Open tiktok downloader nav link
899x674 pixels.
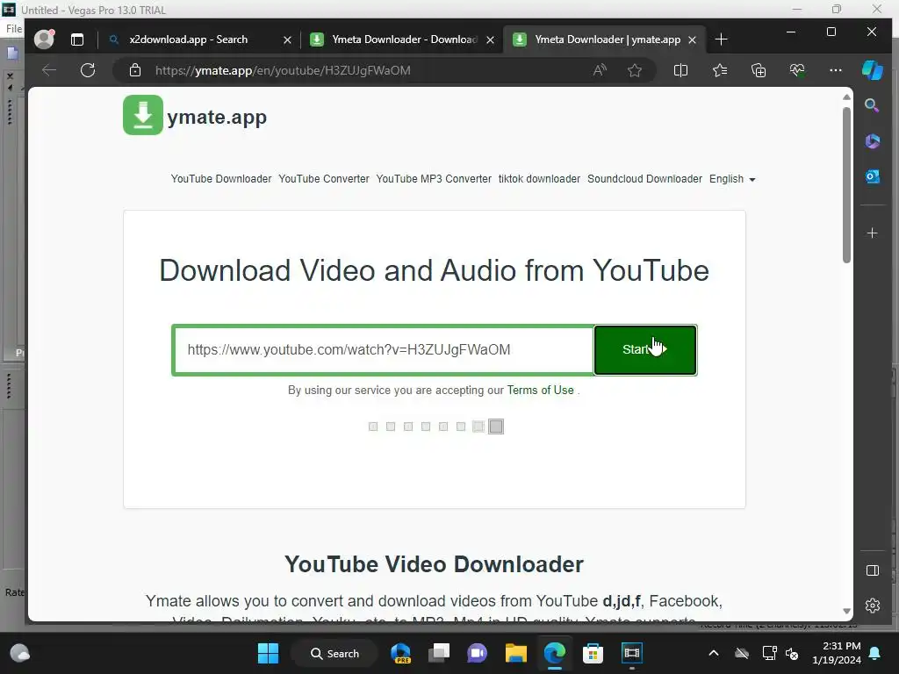click(x=540, y=179)
